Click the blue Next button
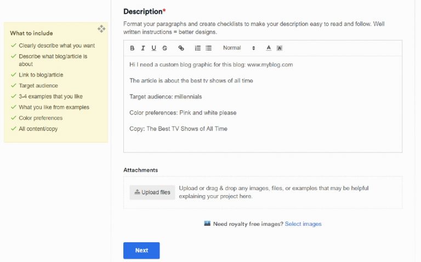 (141, 250)
